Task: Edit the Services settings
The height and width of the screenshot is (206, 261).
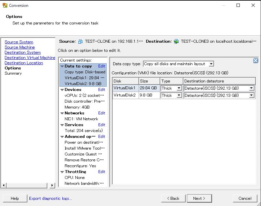Action: 101,125
